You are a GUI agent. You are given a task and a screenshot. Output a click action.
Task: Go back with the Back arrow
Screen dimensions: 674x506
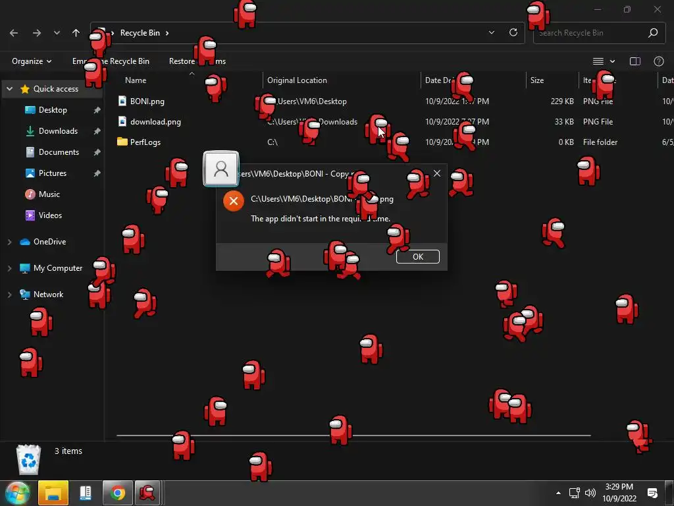[x=14, y=33]
